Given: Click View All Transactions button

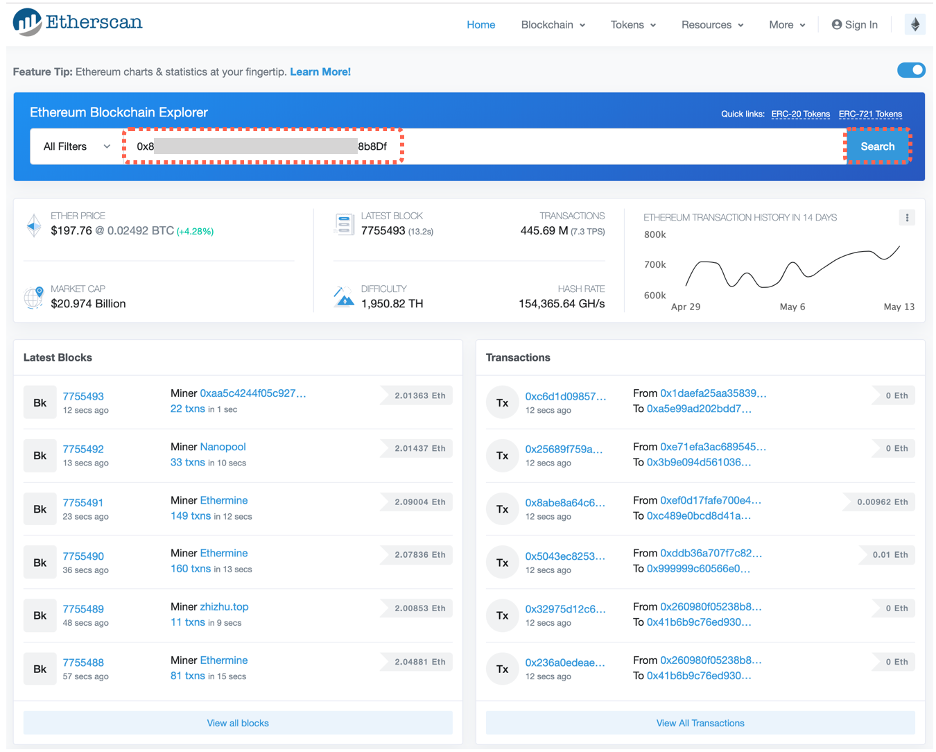Looking at the screenshot, I should coord(700,723).
